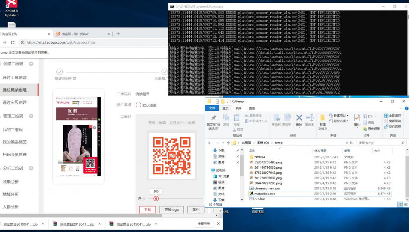Click the Explorer Up one level arrow
Image resolution: width=409 pixels, height=232 pixels.
tap(228, 143)
